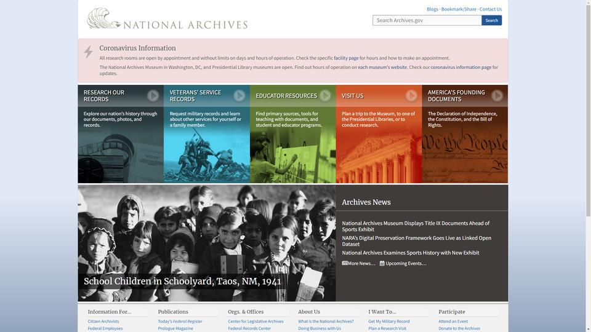Open the Veterans' Service Records heading
This screenshot has height=332, width=591.
[x=195, y=96]
